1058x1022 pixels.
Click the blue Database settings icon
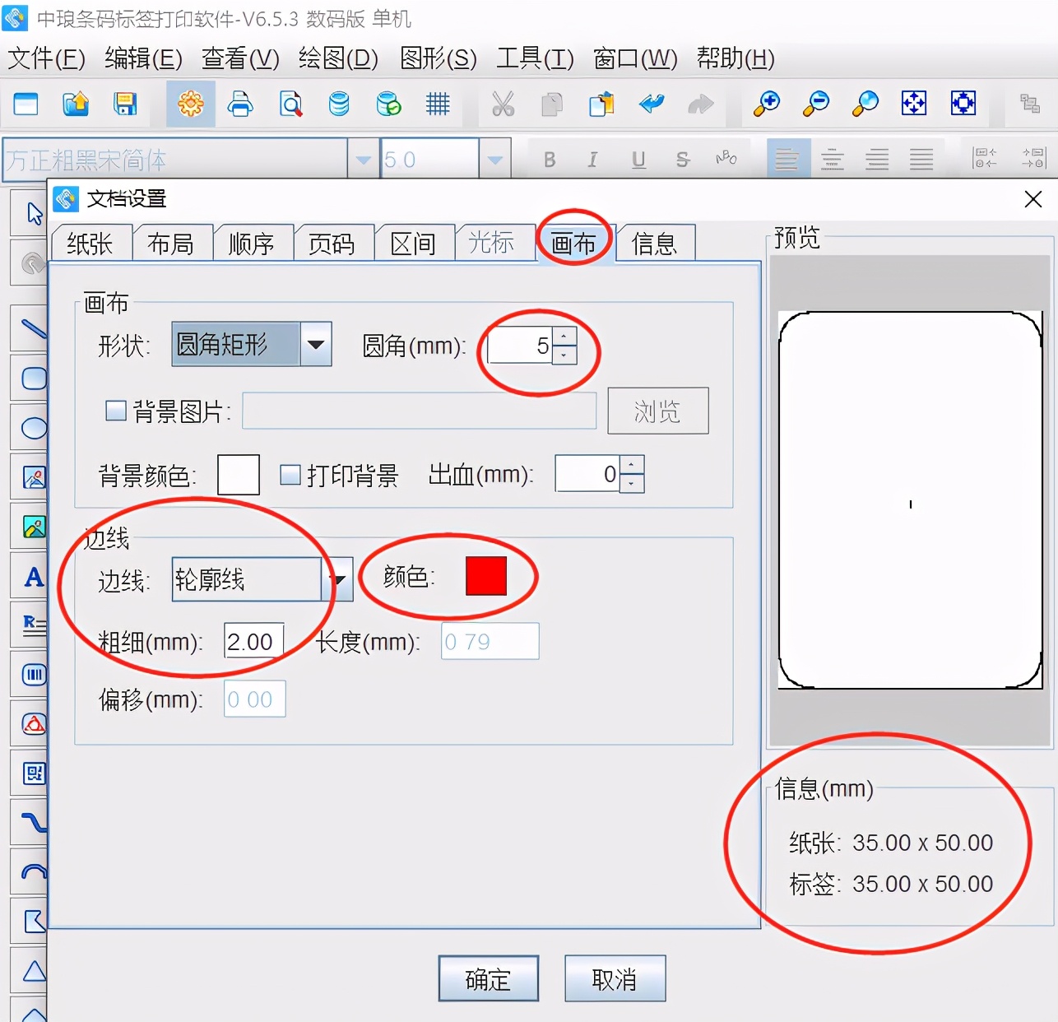coord(339,104)
